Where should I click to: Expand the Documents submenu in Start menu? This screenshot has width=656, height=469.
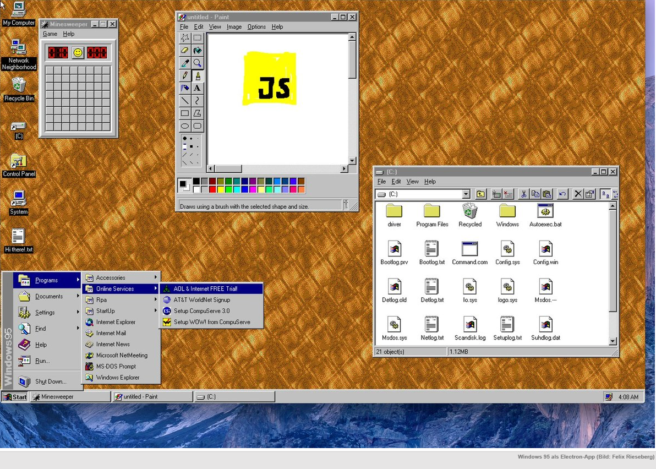(x=47, y=296)
